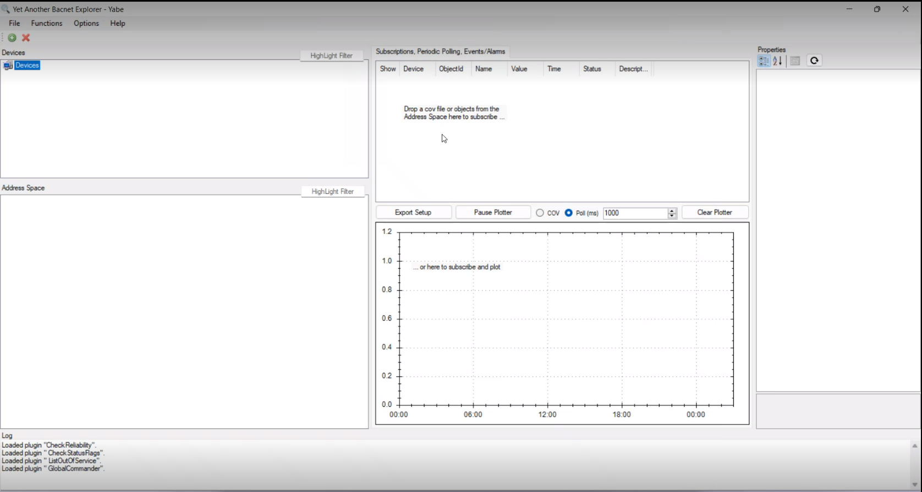Restore down the Yabe window
This screenshot has height=492, width=922.
click(877, 9)
